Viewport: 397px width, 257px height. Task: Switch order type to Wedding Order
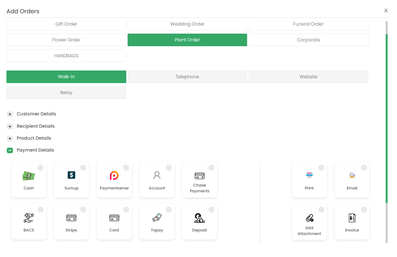point(187,24)
